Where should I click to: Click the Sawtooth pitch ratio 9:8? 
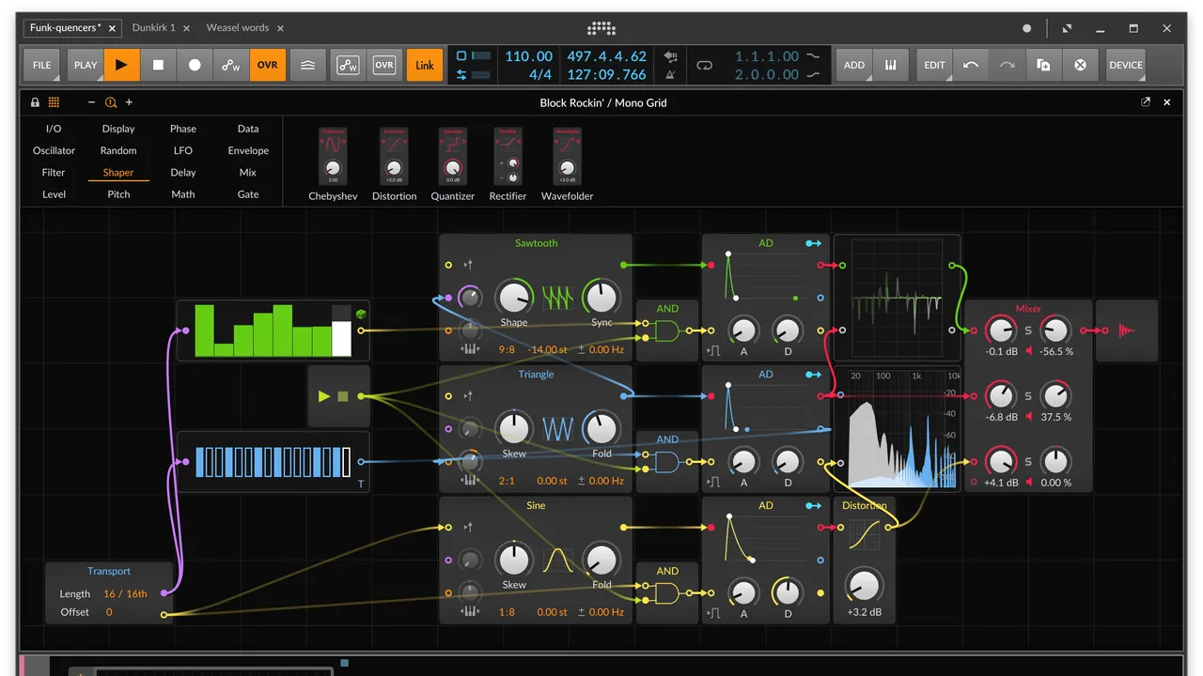click(507, 349)
